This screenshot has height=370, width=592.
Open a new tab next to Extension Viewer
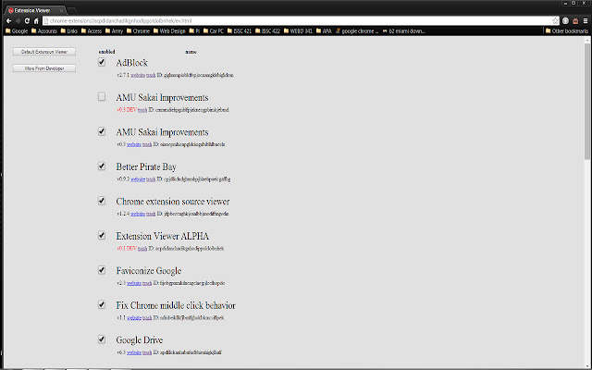[72, 10]
